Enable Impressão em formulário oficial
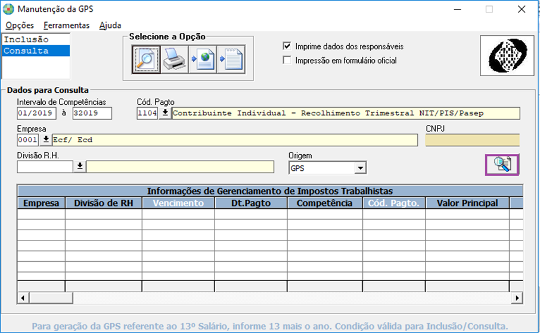The width and height of the screenshot is (540, 335). coord(287,60)
